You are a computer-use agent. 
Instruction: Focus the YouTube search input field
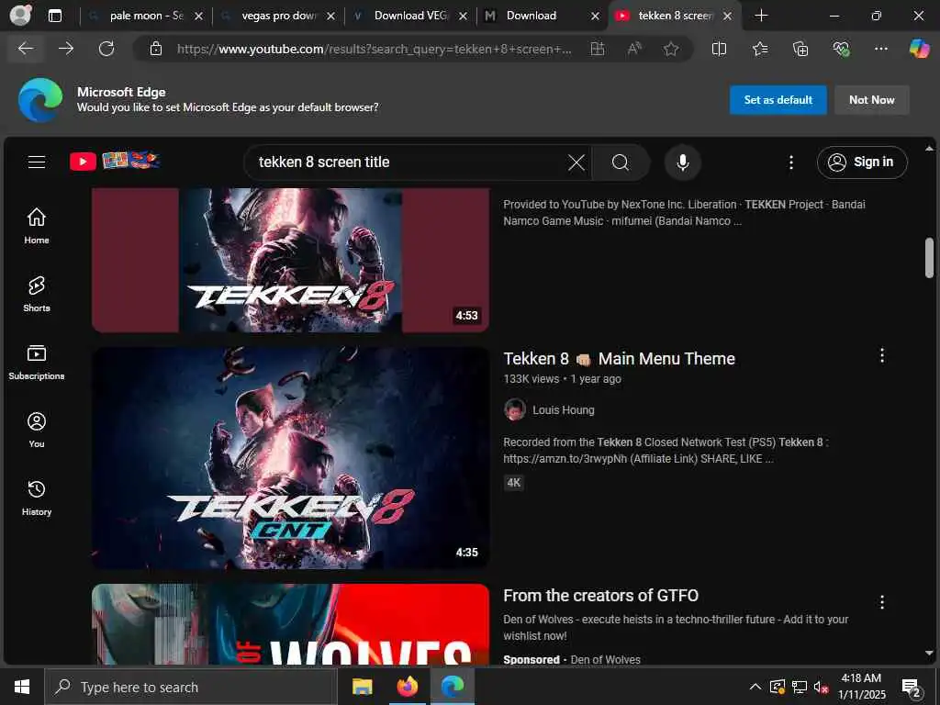click(408, 162)
